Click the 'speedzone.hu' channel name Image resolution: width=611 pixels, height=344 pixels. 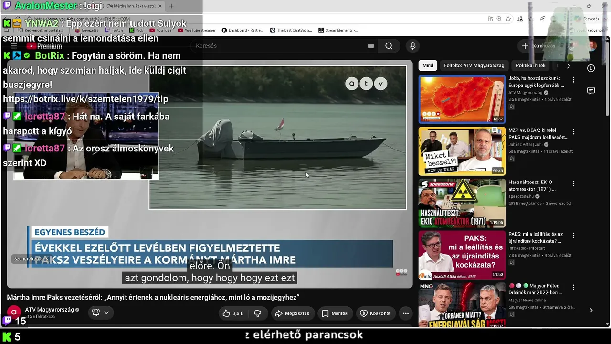tap(521, 196)
